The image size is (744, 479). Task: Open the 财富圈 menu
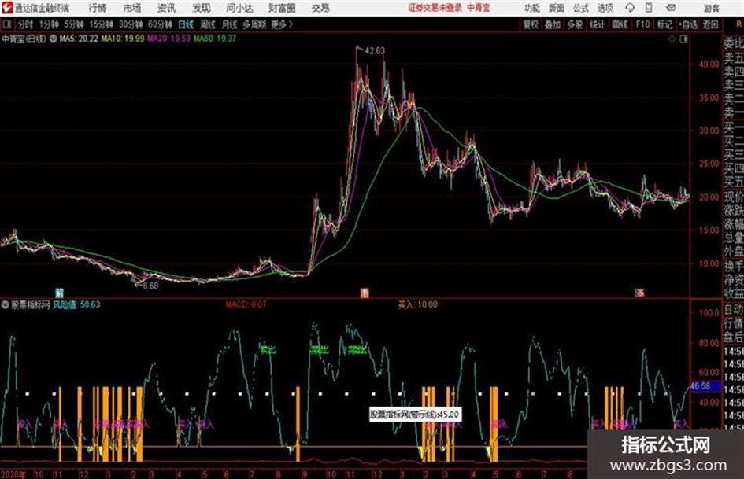tap(282, 8)
